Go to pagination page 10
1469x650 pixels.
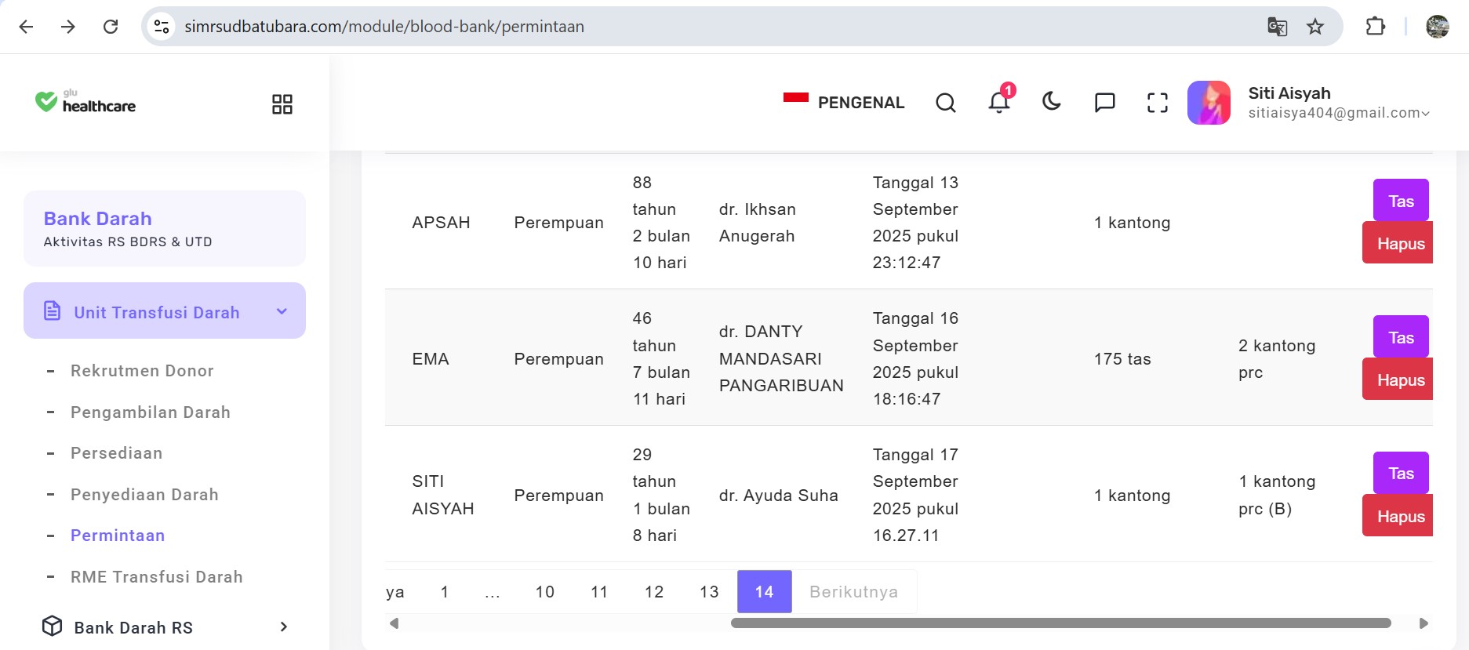(x=545, y=592)
